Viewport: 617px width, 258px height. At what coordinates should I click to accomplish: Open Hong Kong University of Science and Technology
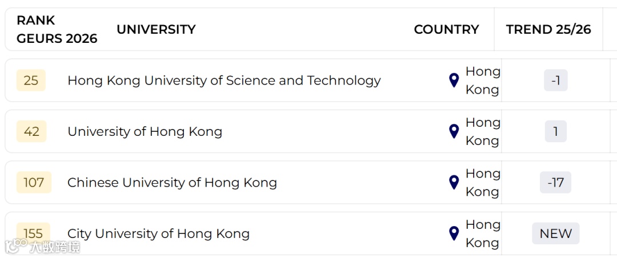(224, 80)
